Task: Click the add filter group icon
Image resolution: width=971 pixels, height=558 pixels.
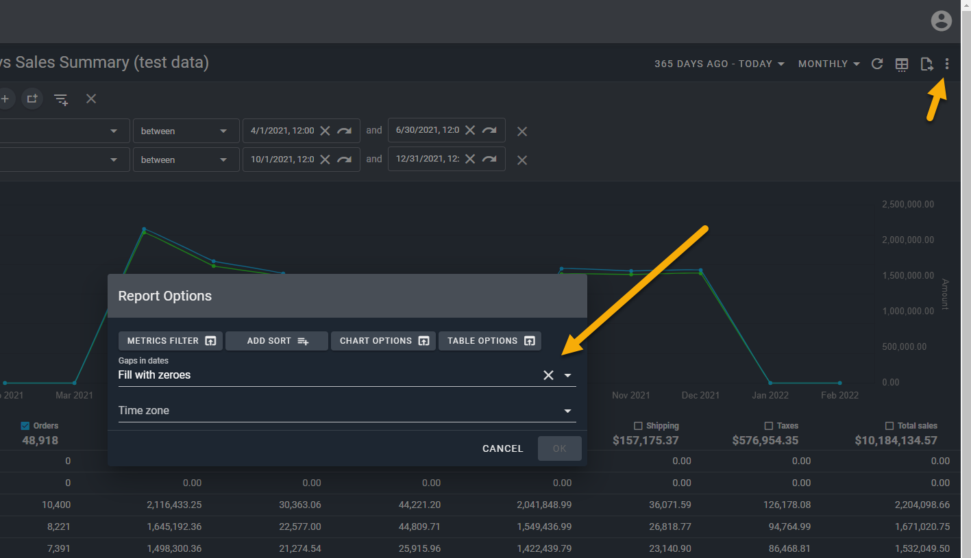Action: pos(32,99)
